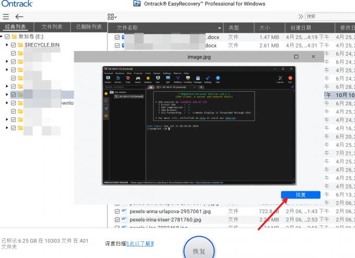
Task: Click sort arrow in 文件名称 header
Action: tap(219, 28)
